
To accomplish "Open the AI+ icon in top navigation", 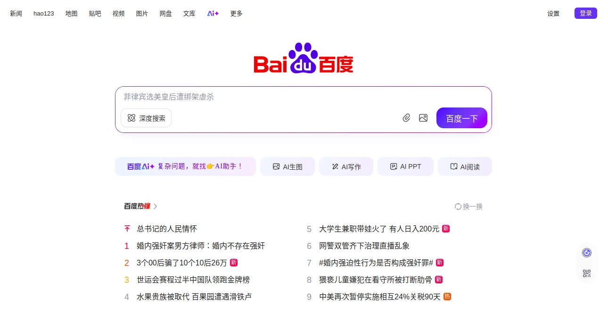I will tap(213, 14).
